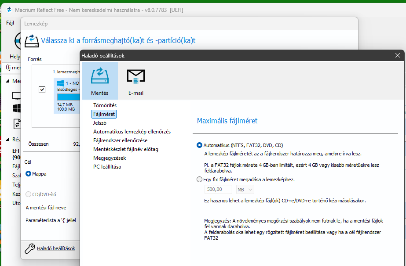The width and height of the screenshot is (406, 266).
Task: Click the Maximális fájlméret heading
Action: (227, 121)
